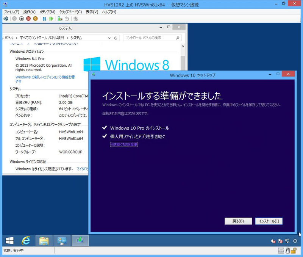The height and width of the screenshot is (257, 303).
Task: Open the ファイル(F) menu
Action: click(x=12, y=12)
